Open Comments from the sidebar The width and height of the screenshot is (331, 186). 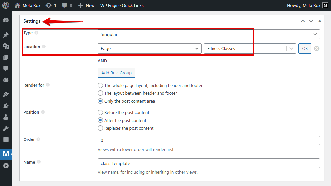pos(6,68)
